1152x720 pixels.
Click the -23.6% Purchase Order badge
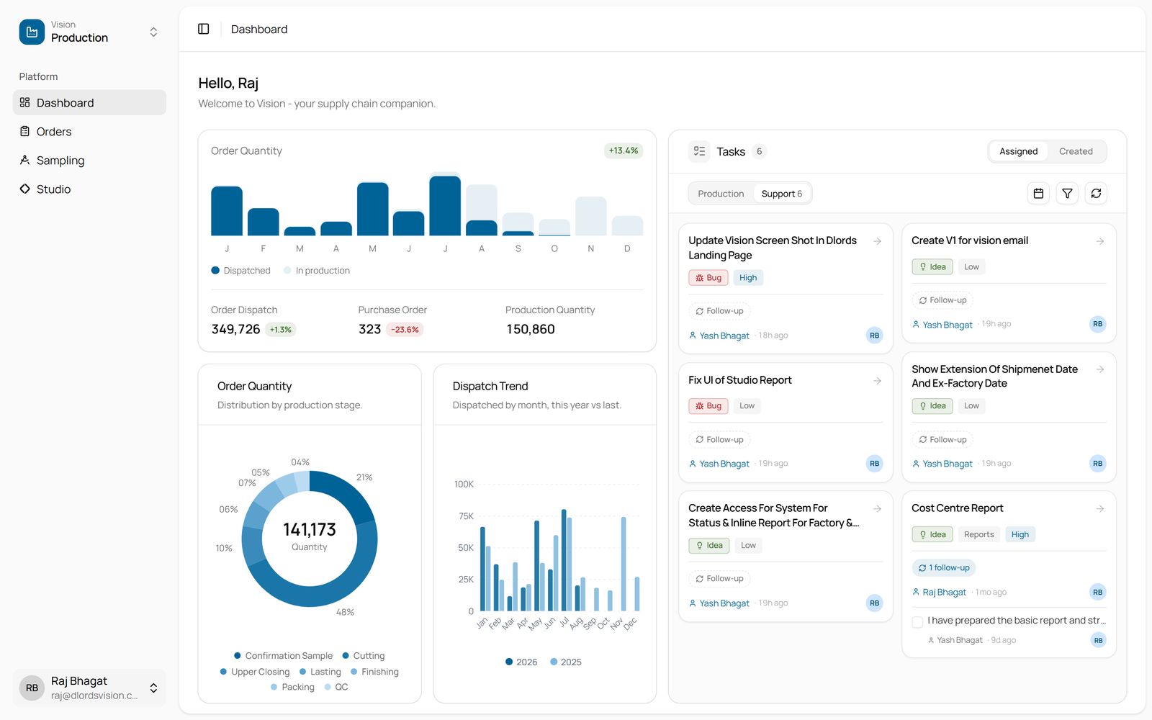pos(405,330)
